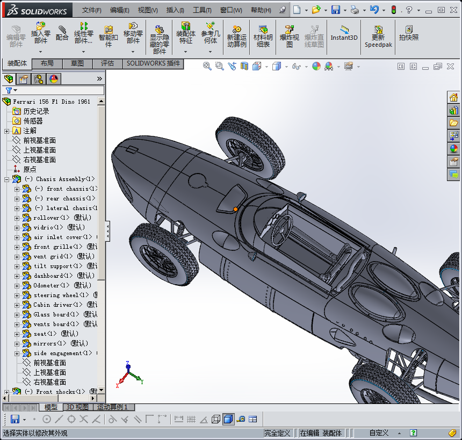Switch to the SOLIDWORKS add-ins tab
The width and height of the screenshot is (462, 440).
[x=153, y=63]
